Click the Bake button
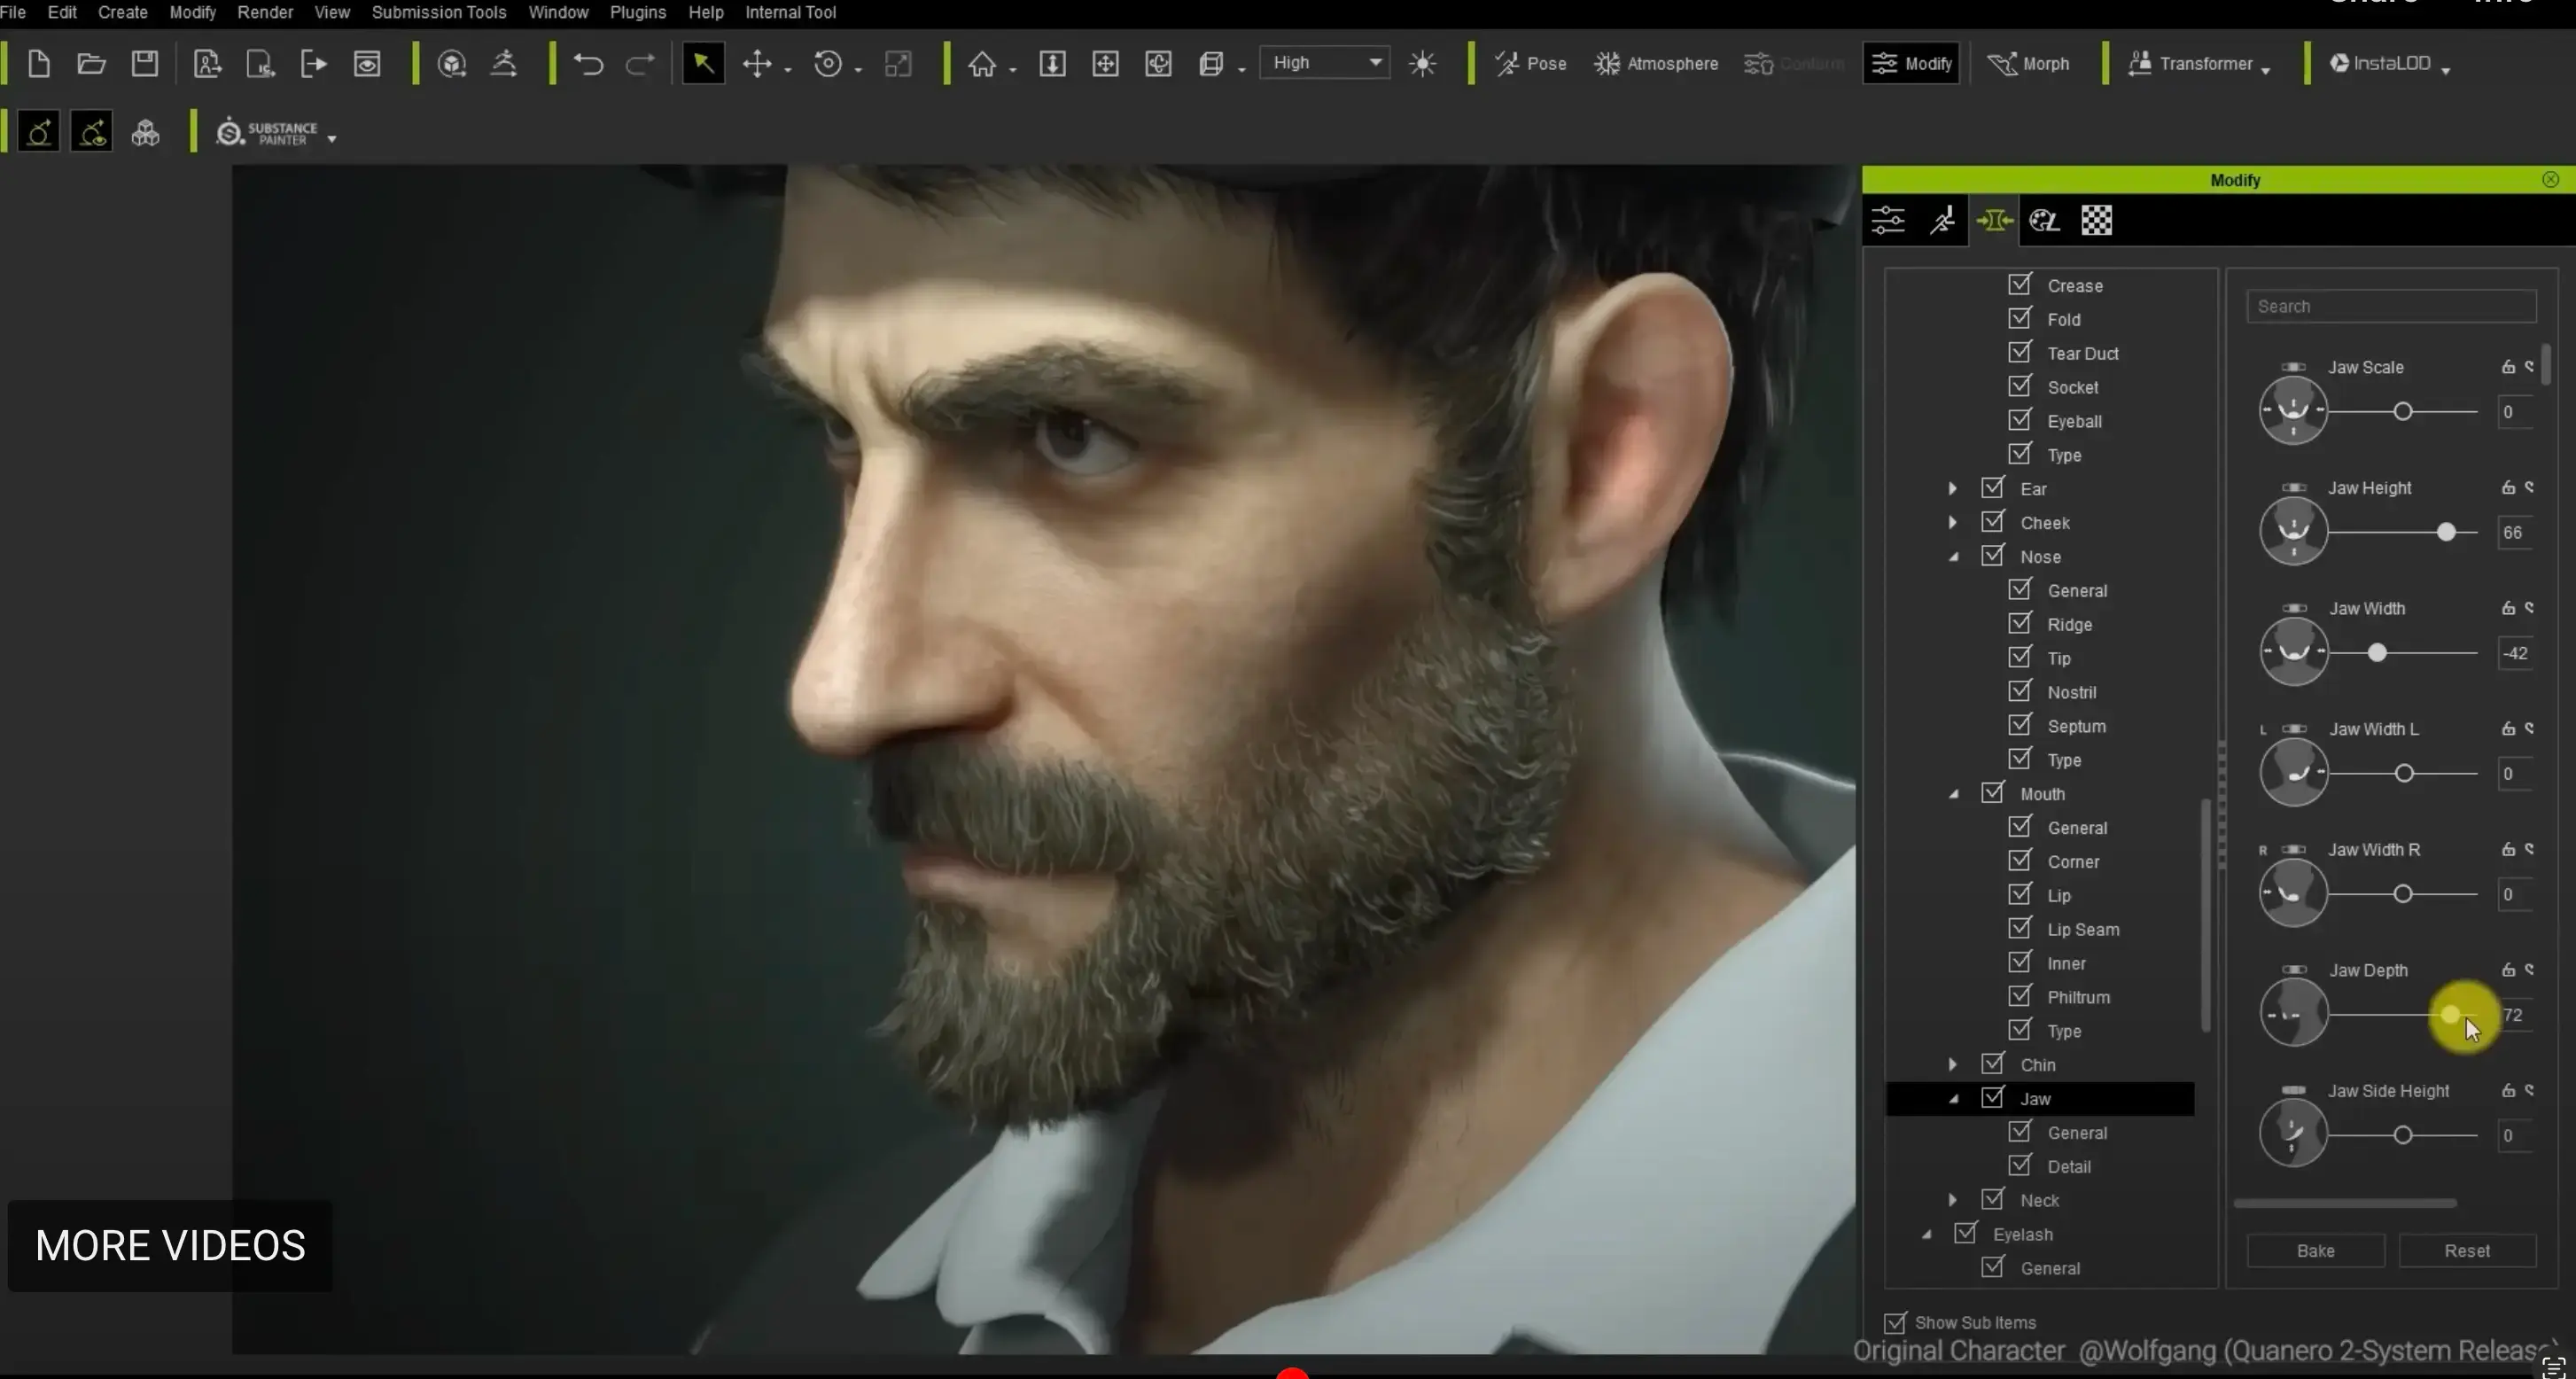This screenshot has height=1379, width=2576. click(2315, 1251)
